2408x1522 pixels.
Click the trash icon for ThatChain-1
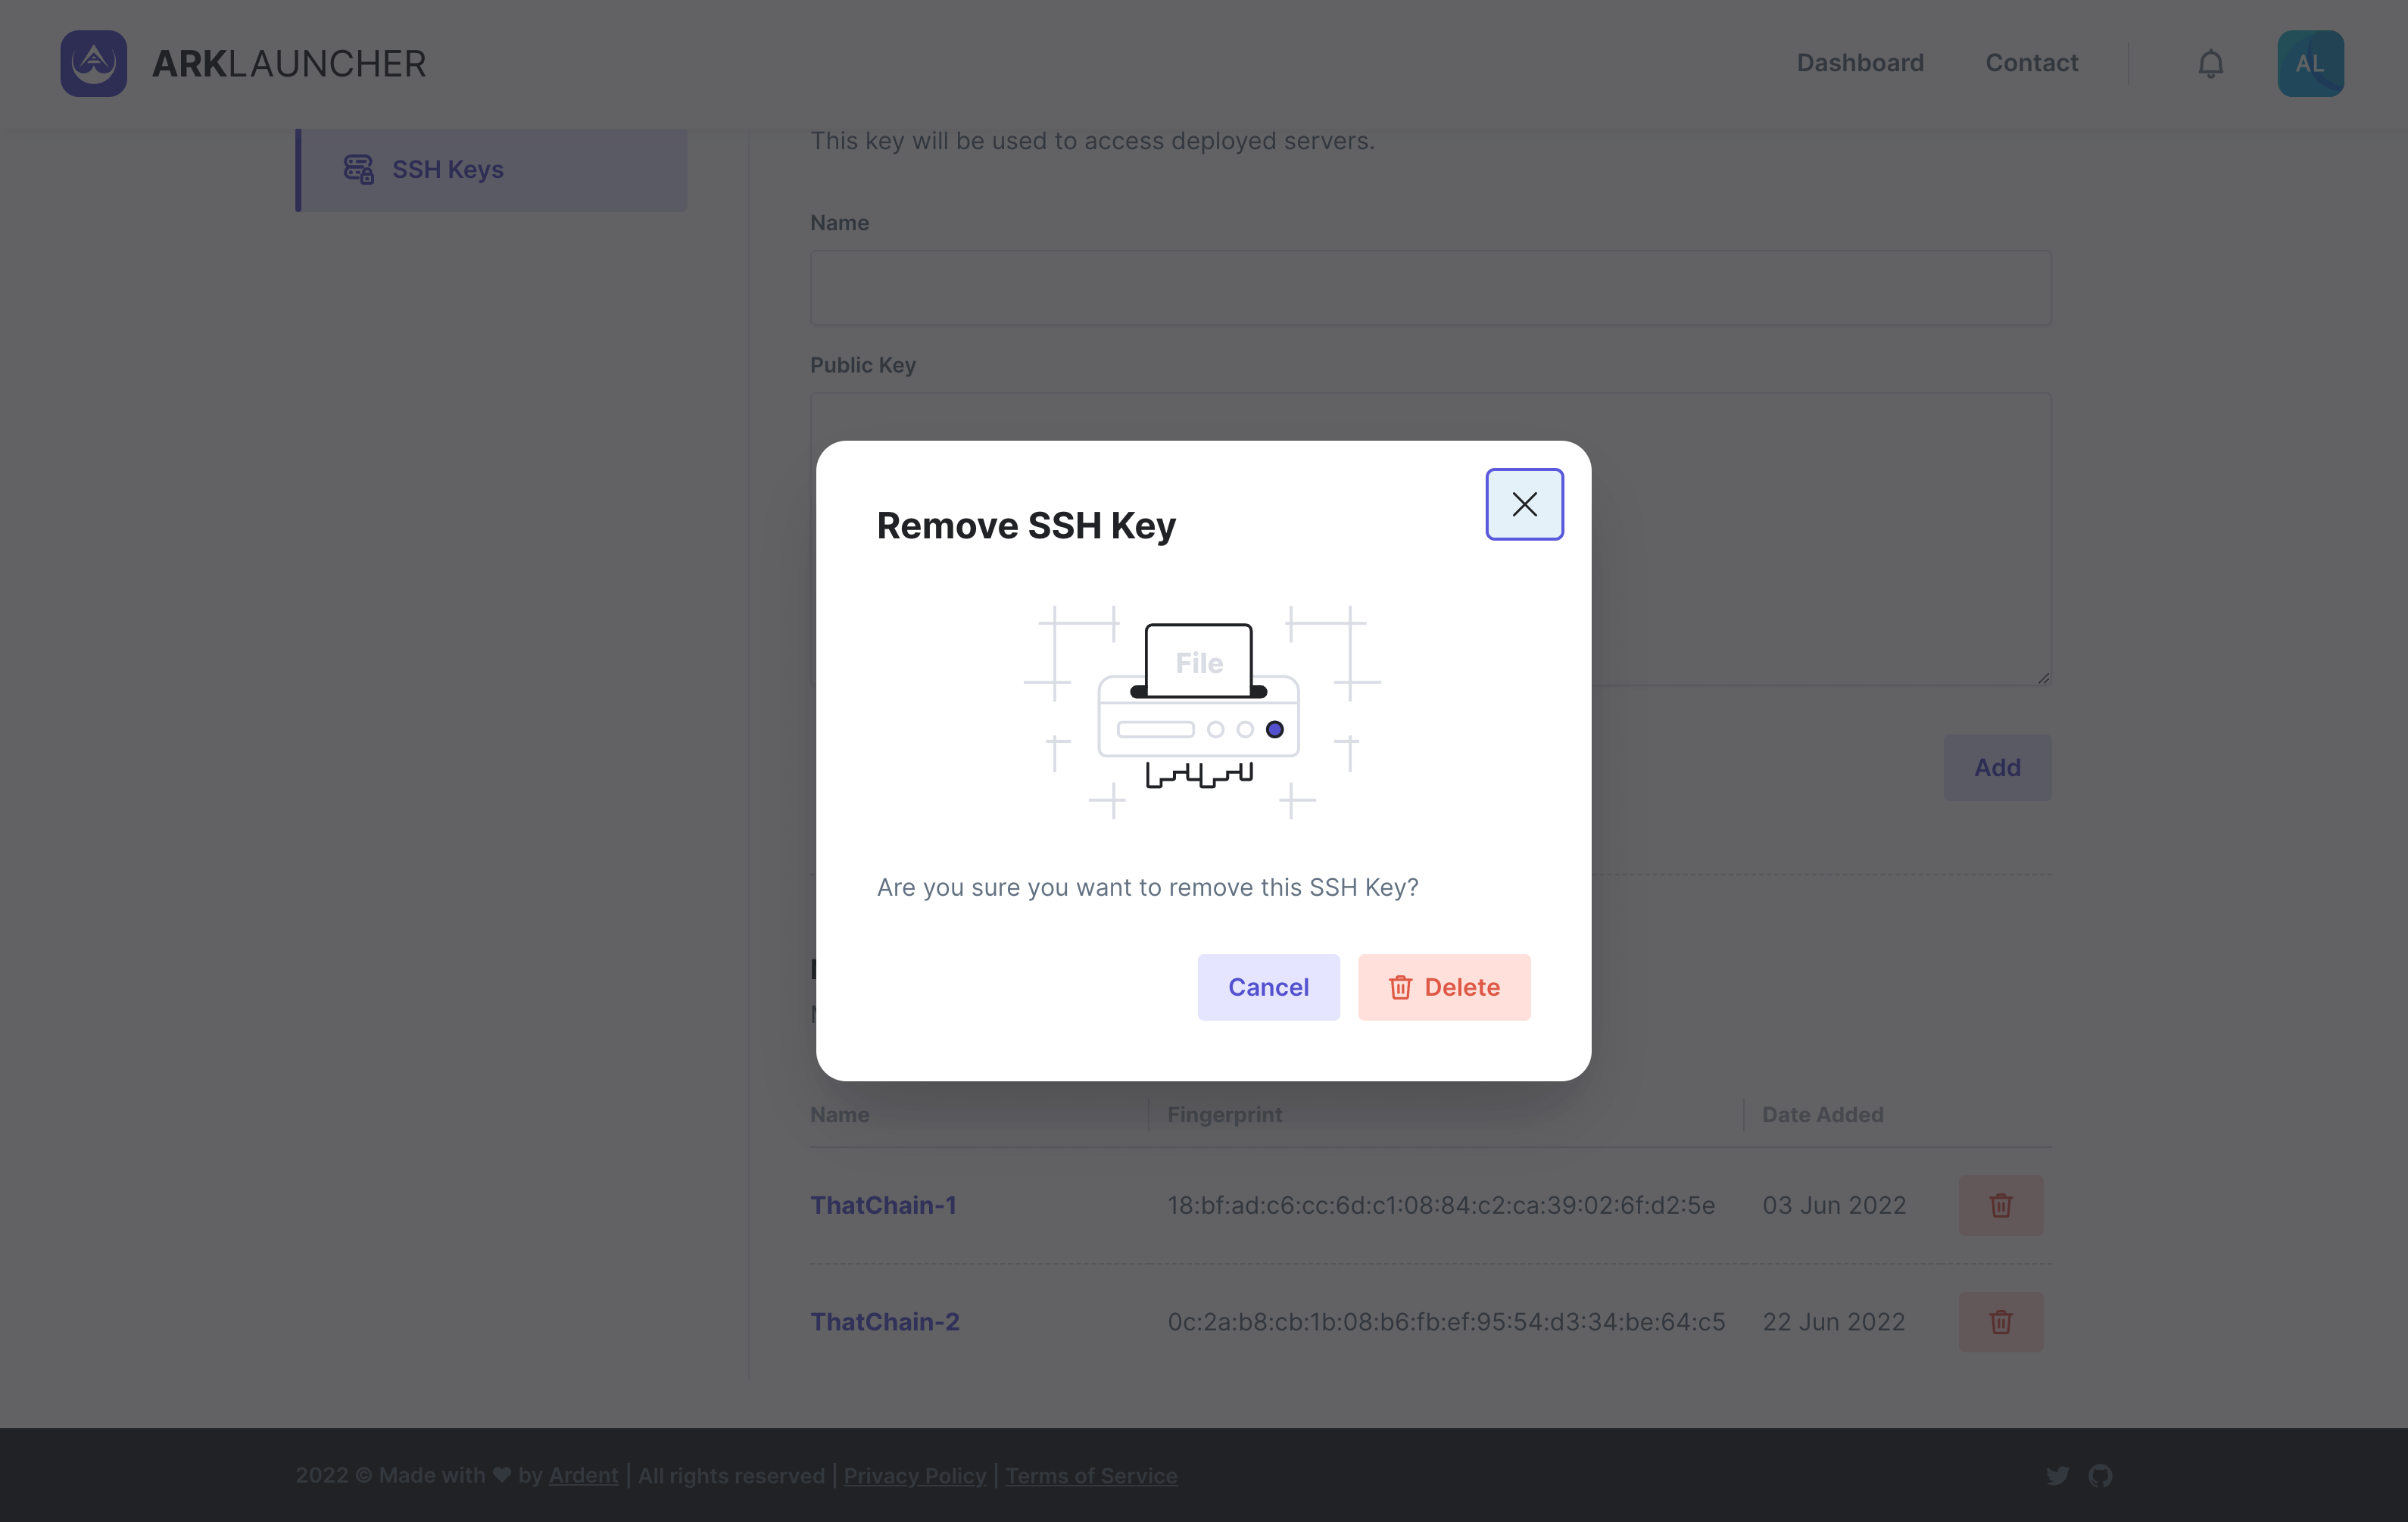click(x=2000, y=1205)
